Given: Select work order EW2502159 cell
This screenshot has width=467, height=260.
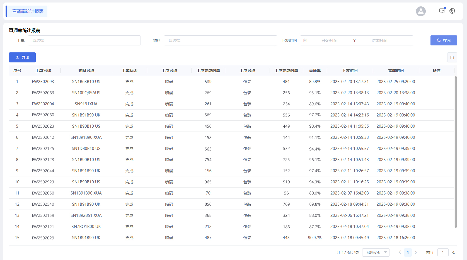Looking at the screenshot, I should tap(43, 215).
